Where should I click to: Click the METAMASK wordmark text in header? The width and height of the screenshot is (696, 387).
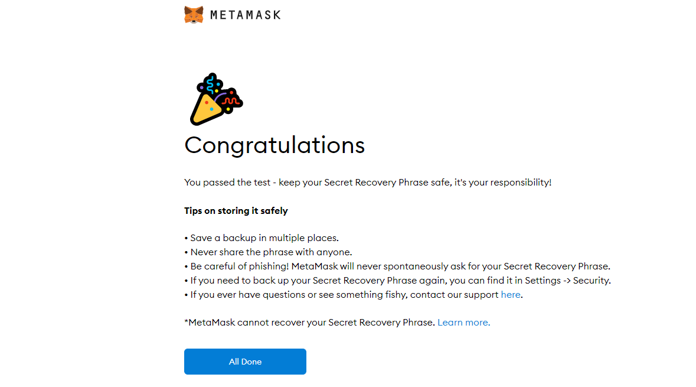pos(246,15)
